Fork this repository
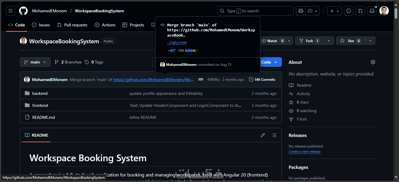This screenshot has width=399, height=182. pos(310,41)
